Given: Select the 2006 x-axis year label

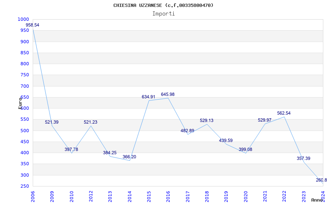Looking at the screenshot, I should (x=33, y=197).
